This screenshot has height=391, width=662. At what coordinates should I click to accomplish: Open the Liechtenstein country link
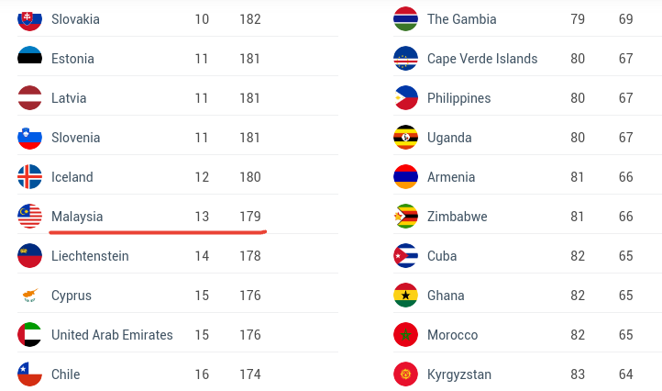(x=90, y=256)
